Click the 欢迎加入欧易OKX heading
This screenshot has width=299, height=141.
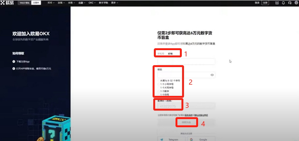[x=31, y=34]
